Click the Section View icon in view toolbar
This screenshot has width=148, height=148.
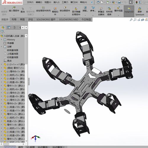(143, 20)
